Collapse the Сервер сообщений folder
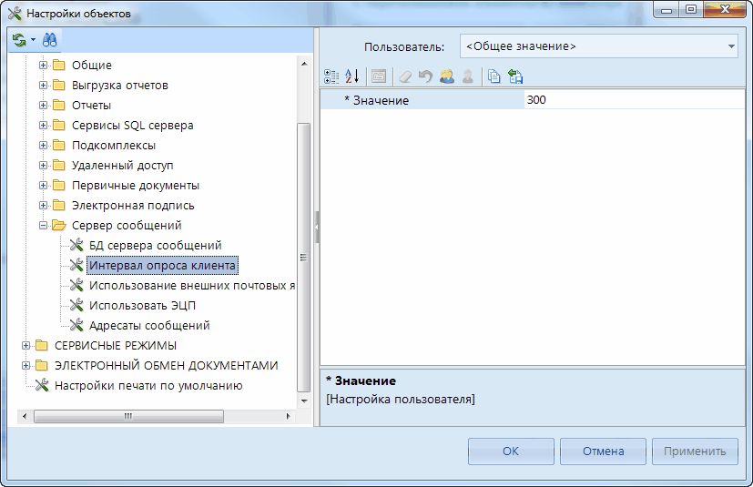This screenshot has height=487, width=753. click(43, 226)
